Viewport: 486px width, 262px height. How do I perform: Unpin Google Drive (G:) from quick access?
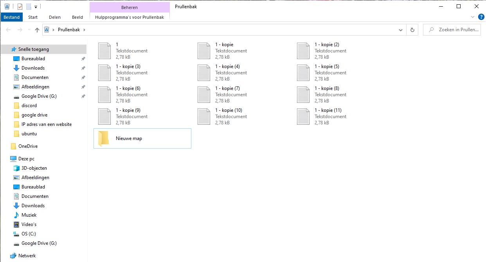point(83,96)
